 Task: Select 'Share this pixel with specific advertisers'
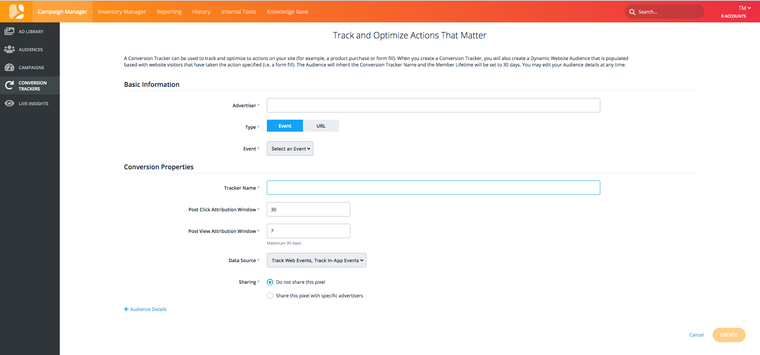tap(270, 296)
